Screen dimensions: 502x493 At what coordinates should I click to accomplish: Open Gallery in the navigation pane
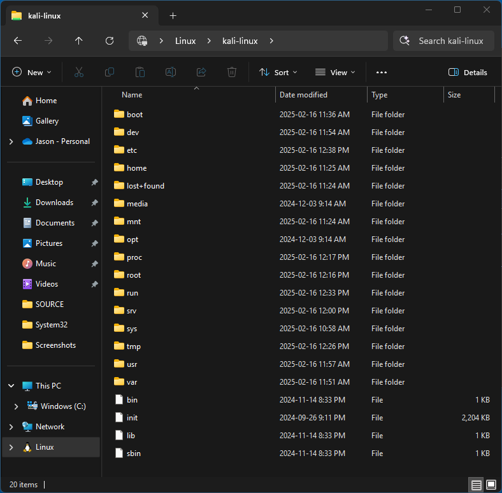coord(51,121)
